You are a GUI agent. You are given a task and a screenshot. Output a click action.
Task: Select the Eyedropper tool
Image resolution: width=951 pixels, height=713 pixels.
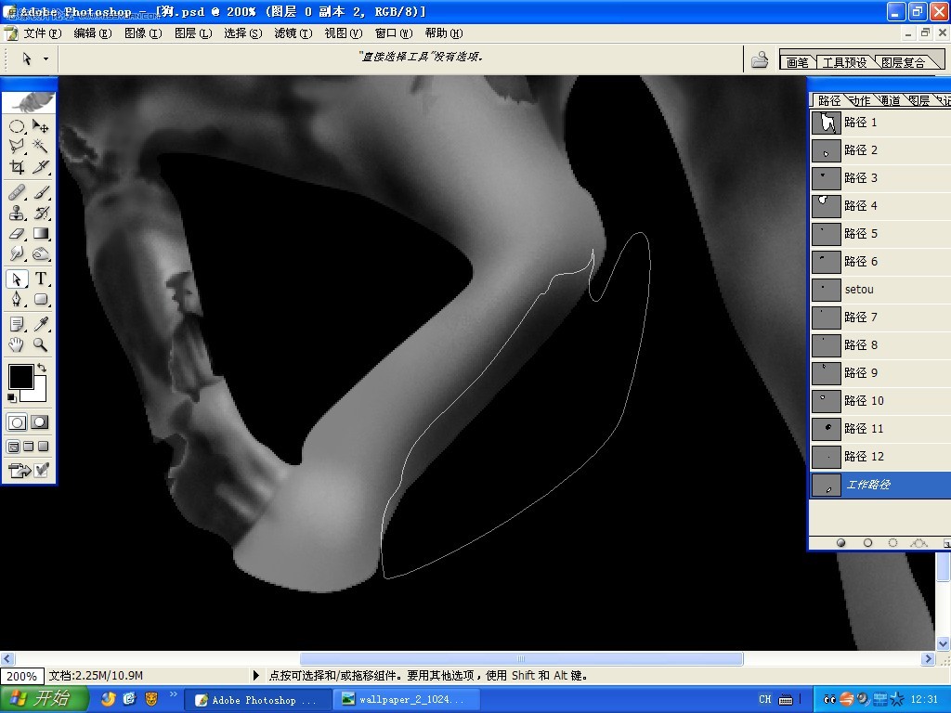[x=40, y=323]
